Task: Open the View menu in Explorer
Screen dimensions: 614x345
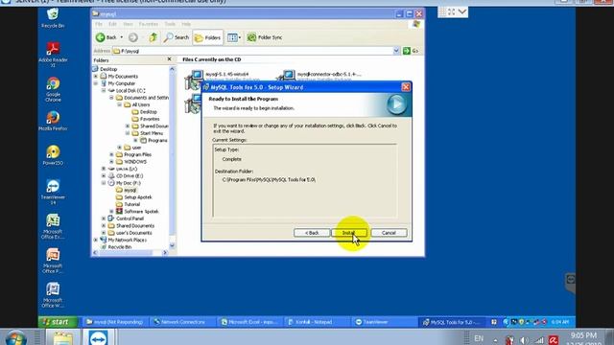Action: tap(128, 24)
